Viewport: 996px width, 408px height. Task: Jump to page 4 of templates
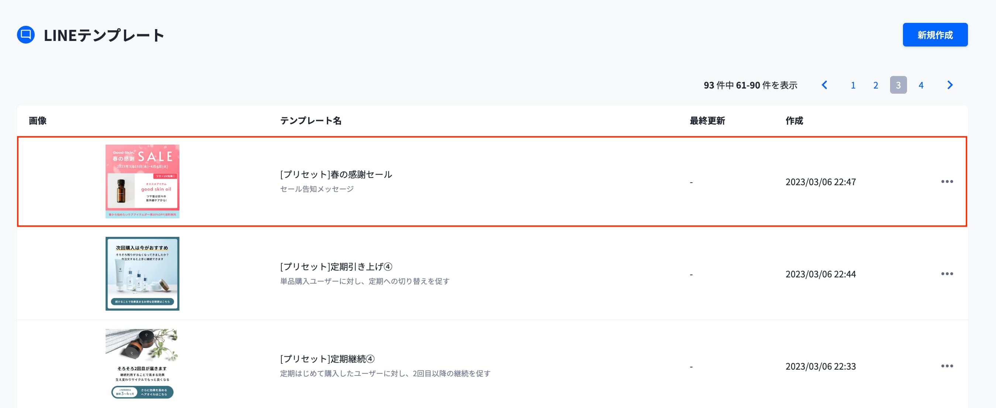(921, 85)
